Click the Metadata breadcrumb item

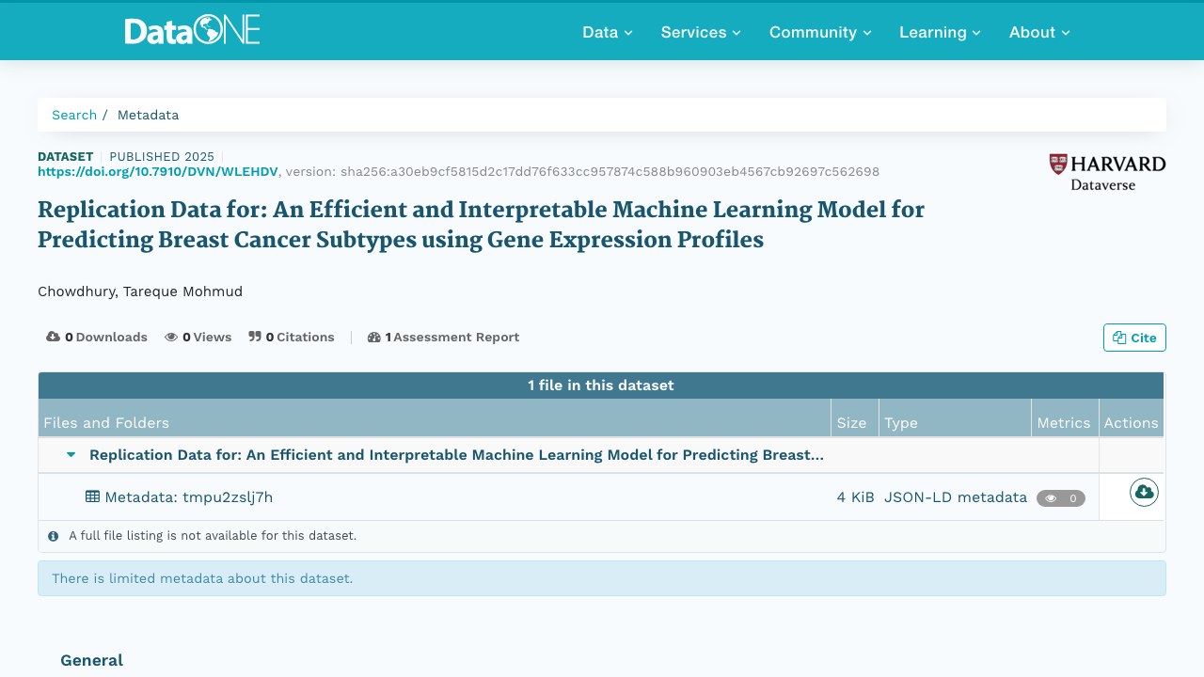148,115
